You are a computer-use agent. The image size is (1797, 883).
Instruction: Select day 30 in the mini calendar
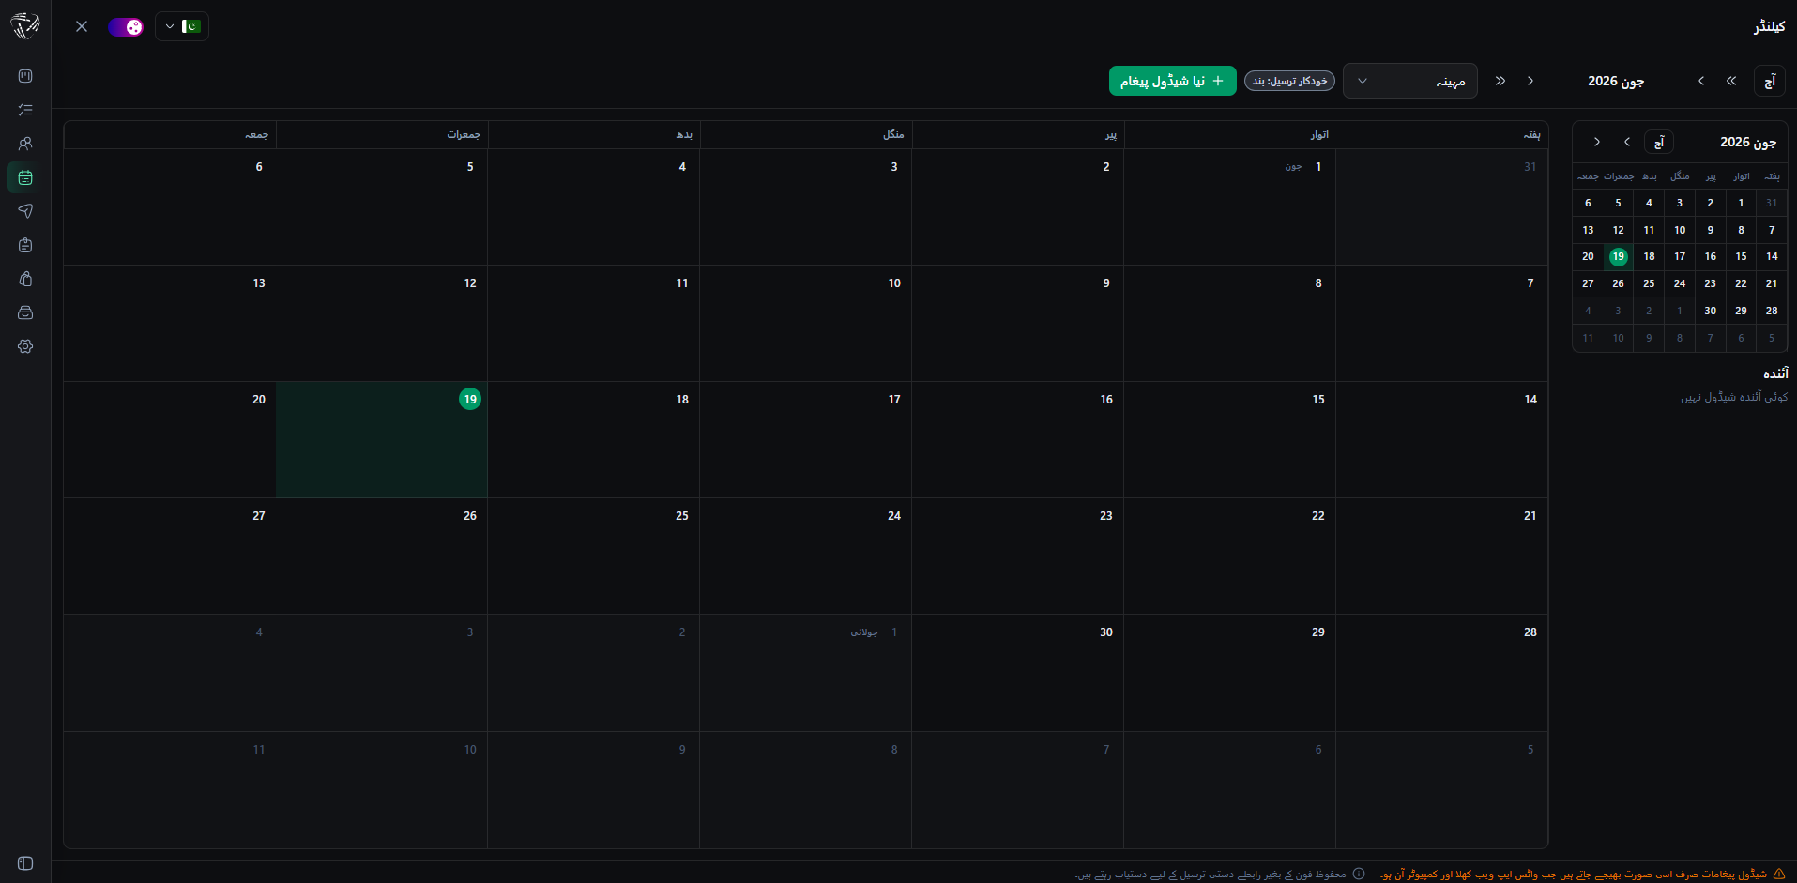coord(1711,311)
